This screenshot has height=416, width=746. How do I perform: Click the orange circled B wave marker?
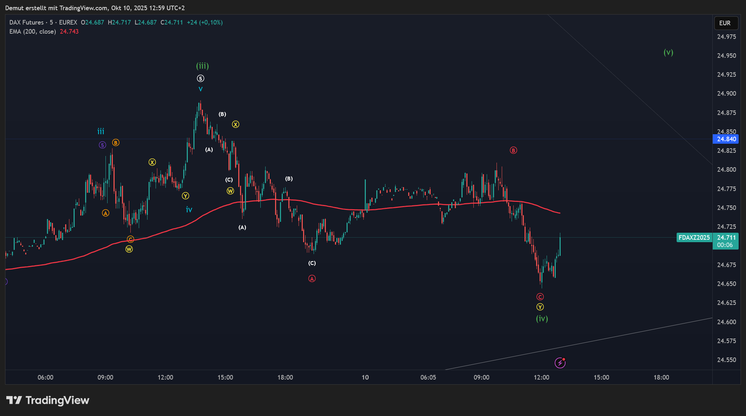point(116,143)
